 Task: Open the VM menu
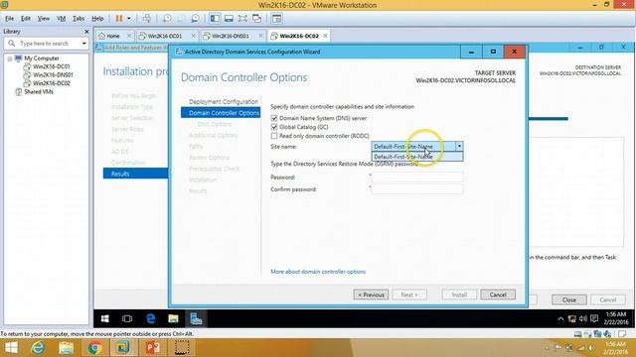click(62, 19)
